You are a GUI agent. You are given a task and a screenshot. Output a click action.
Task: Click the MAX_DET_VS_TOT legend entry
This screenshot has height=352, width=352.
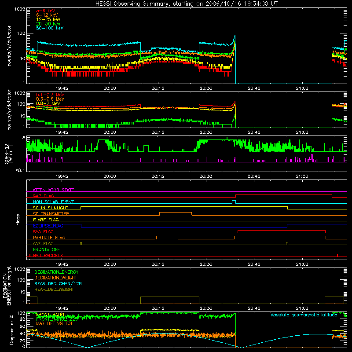point(55,323)
